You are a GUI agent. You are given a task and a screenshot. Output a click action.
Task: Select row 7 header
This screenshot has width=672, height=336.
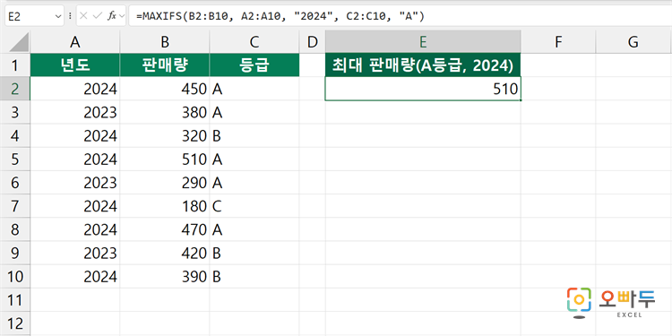(15, 207)
